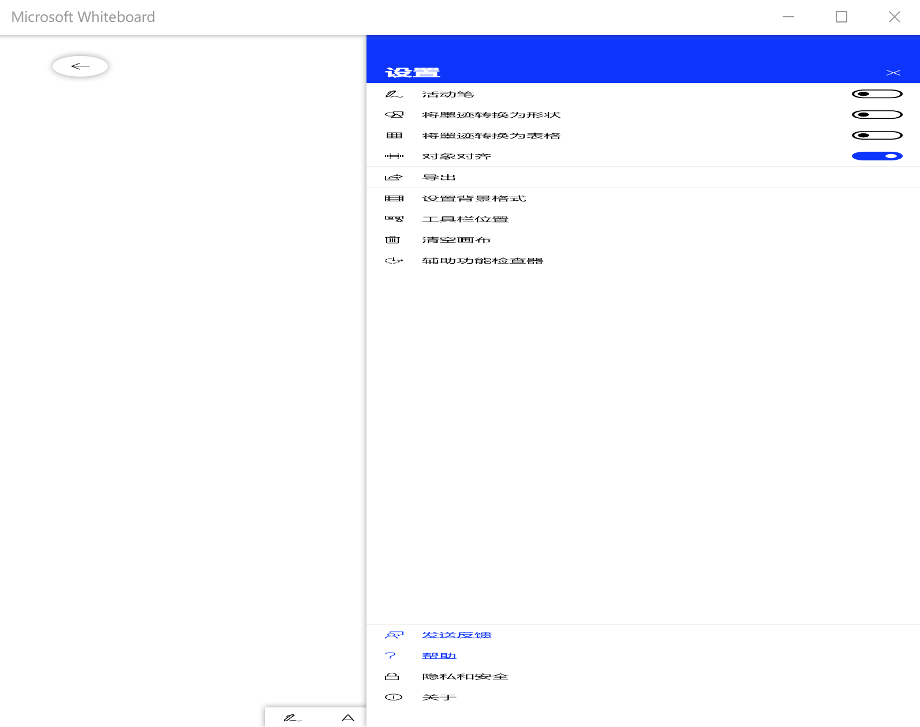This screenshot has width=920, height=727.
Task: Click the 工具栏位置 toolbar icon
Action: point(394,219)
